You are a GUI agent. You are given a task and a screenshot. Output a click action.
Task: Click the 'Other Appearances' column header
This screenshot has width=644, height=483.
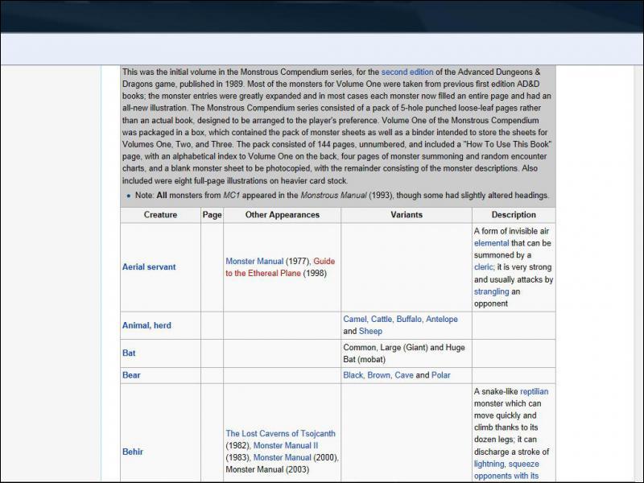coord(283,215)
